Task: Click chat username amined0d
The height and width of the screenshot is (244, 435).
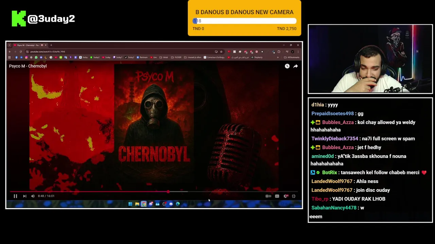Action: point(323,156)
